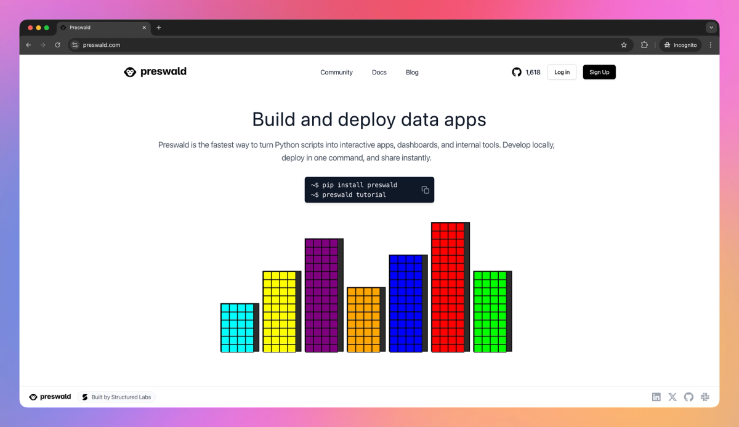Bookmark this page with star icon
739x427 pixels.
click(624, 45)
